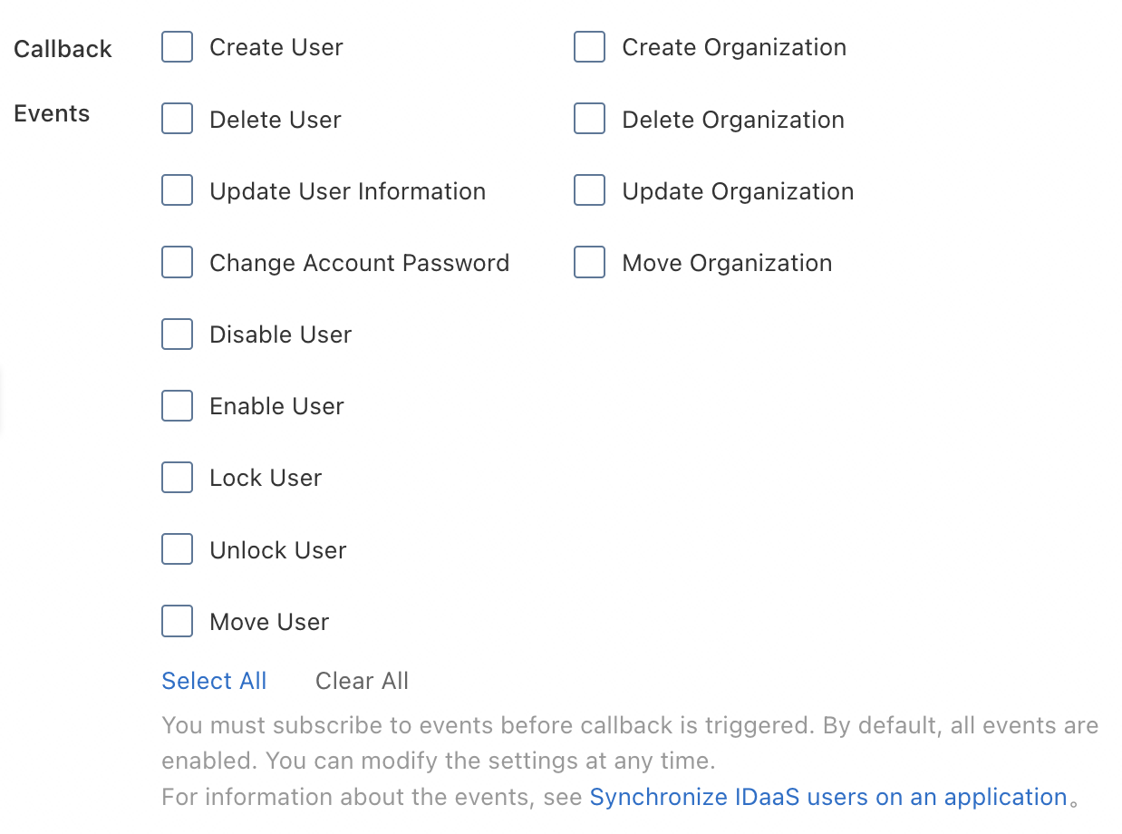Toggle the Change Account Password checkbox

point(178,263)
